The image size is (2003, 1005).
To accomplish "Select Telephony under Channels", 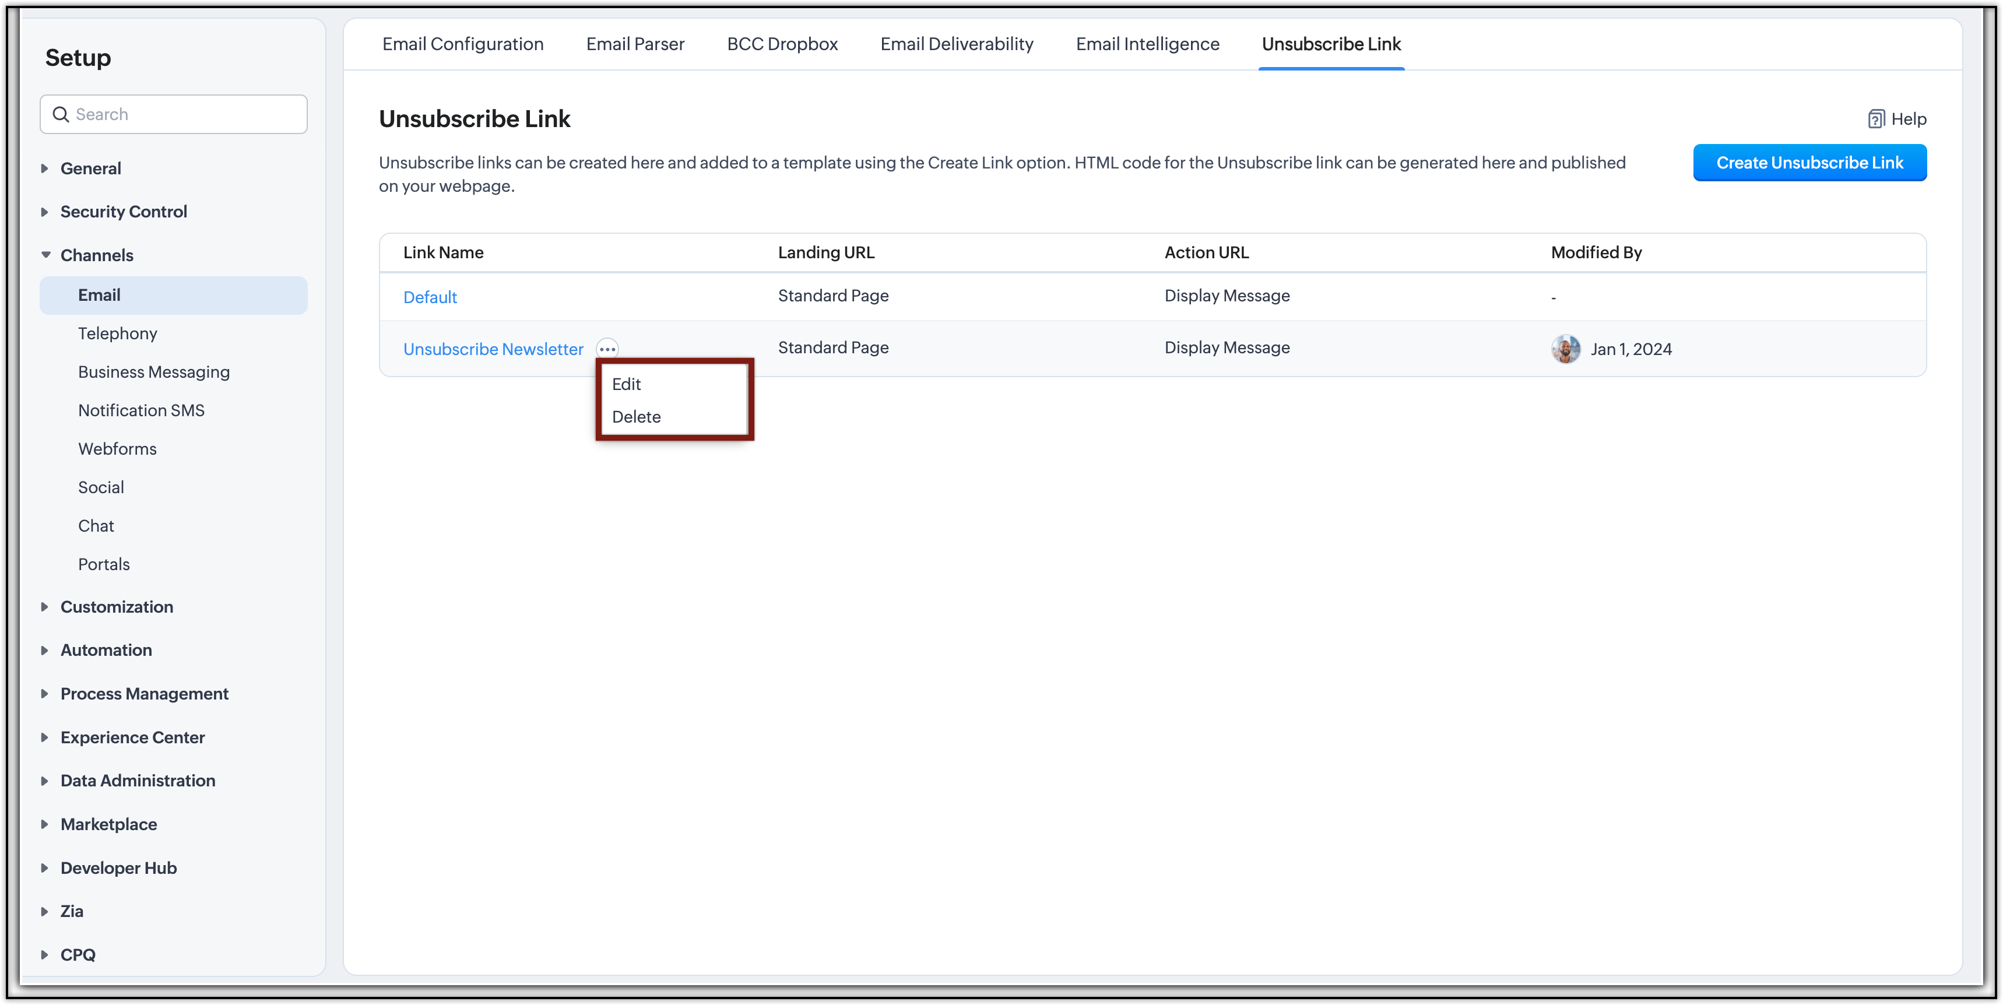I will 117,333.
